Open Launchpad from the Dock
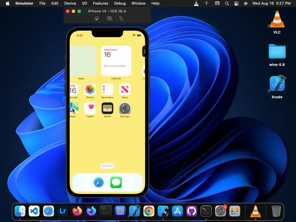This screenshot has height=222, width=296. [235, 211]
